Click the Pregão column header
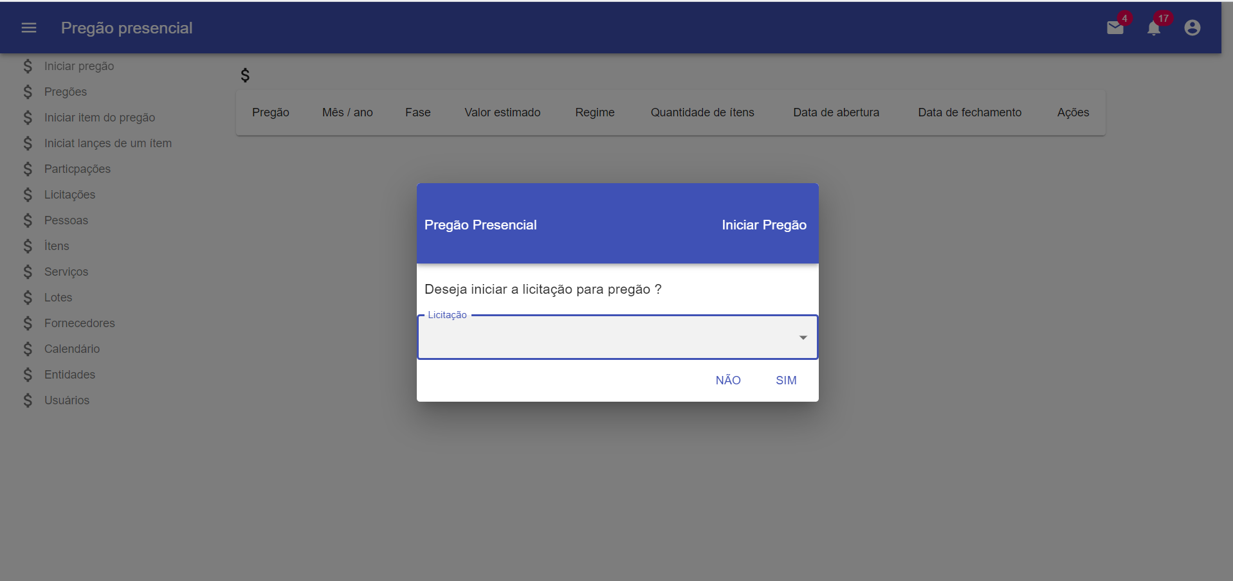Image resolution: width=1233 pixels, height=581 pixels. pos(271,112)
